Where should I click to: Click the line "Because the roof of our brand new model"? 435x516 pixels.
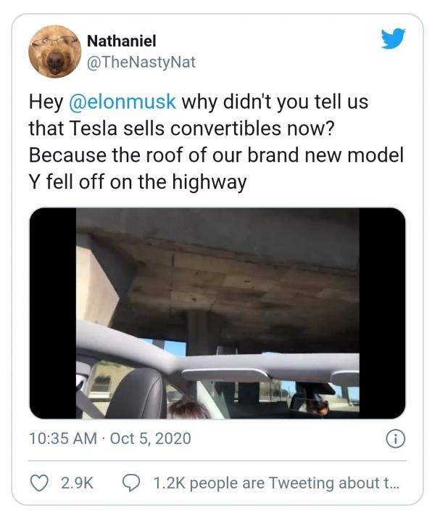tap(216, 155)
